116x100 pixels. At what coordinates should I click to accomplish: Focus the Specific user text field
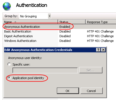(45, 71)
